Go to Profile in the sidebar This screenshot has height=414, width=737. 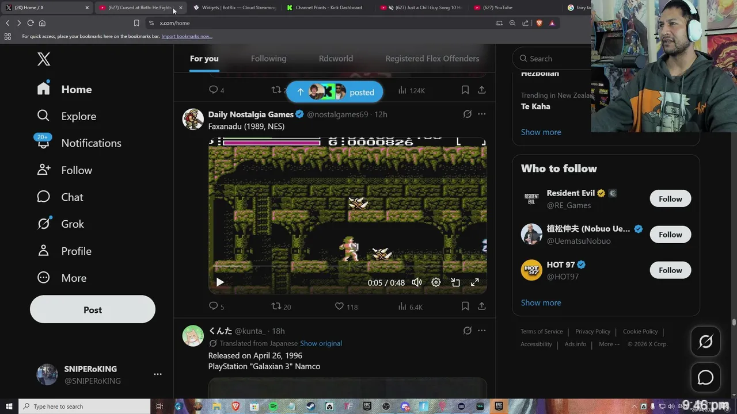[x=64, y=251]
